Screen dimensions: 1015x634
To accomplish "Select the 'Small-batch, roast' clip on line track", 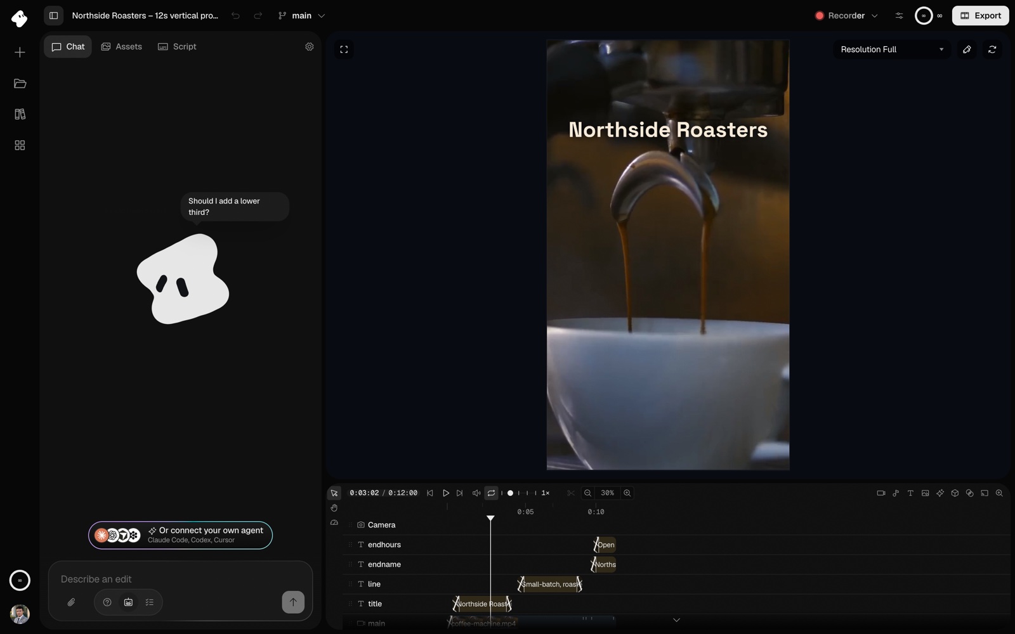I will click(550, 585).
